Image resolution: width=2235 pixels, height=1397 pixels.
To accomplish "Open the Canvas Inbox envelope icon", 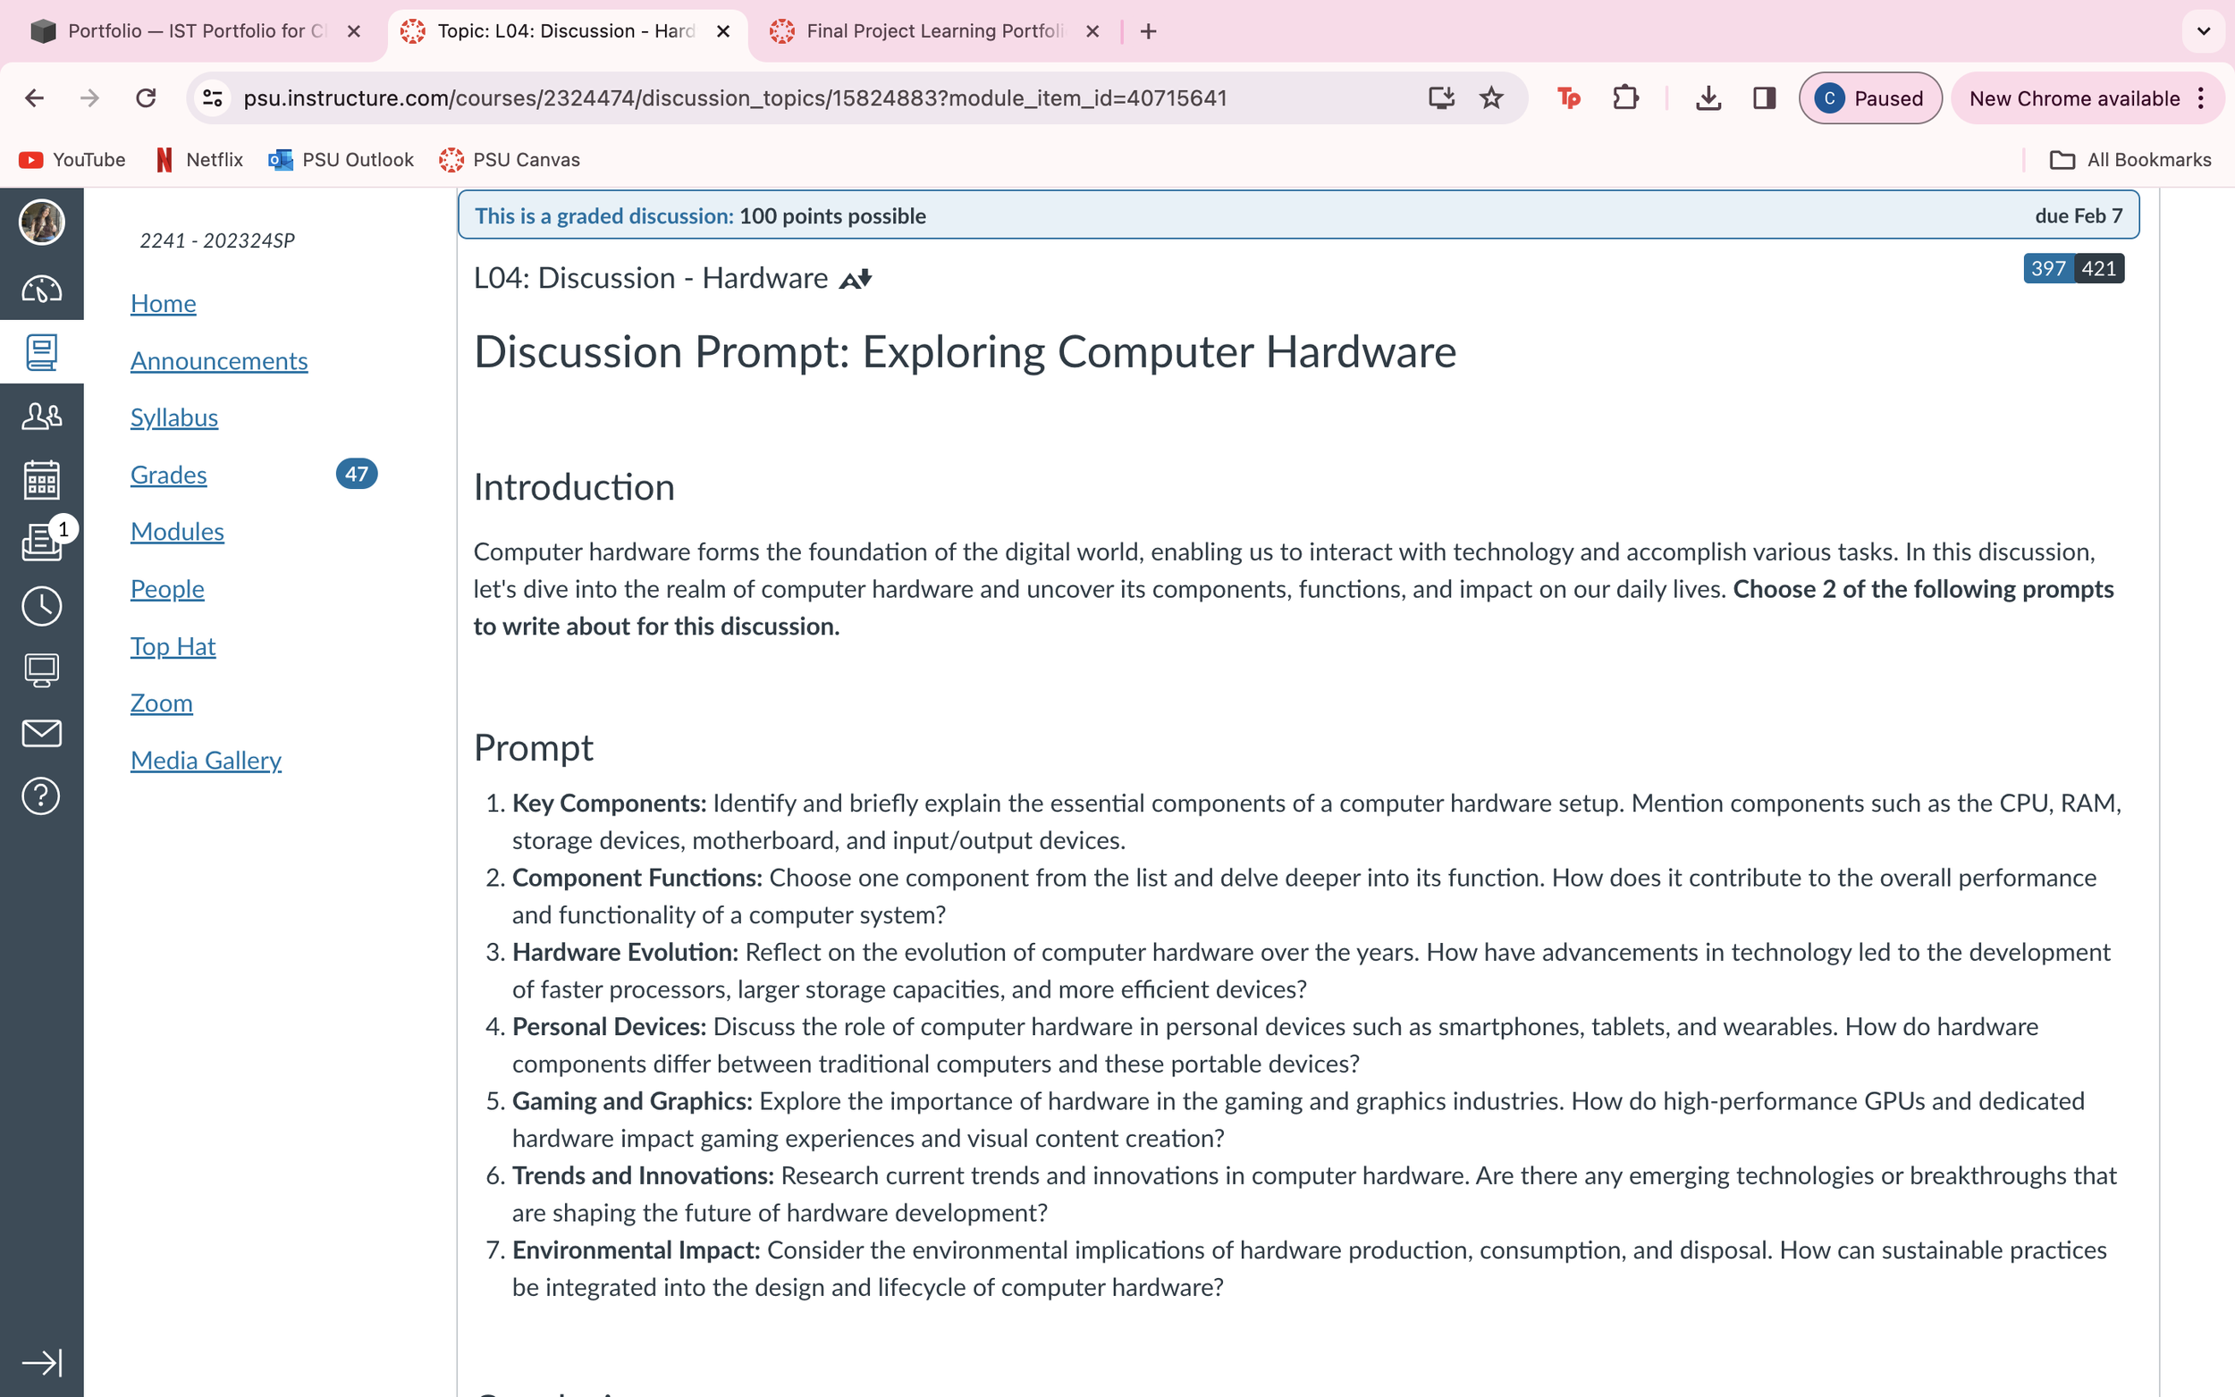I will point(42,733).
